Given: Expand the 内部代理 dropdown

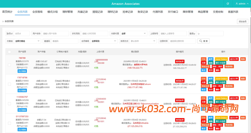Looking at the screenshot, I should [x=133, y=34].
